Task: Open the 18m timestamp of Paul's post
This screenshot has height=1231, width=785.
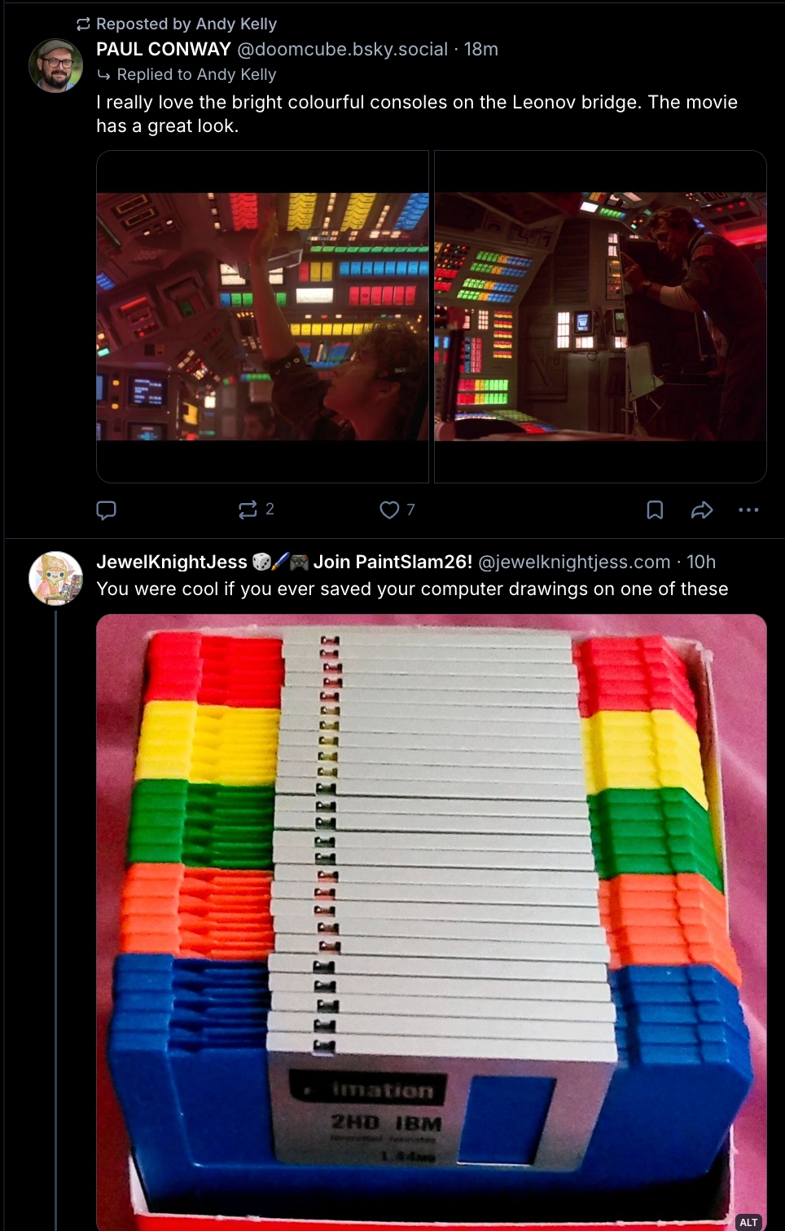Action: tap(481, 49)
